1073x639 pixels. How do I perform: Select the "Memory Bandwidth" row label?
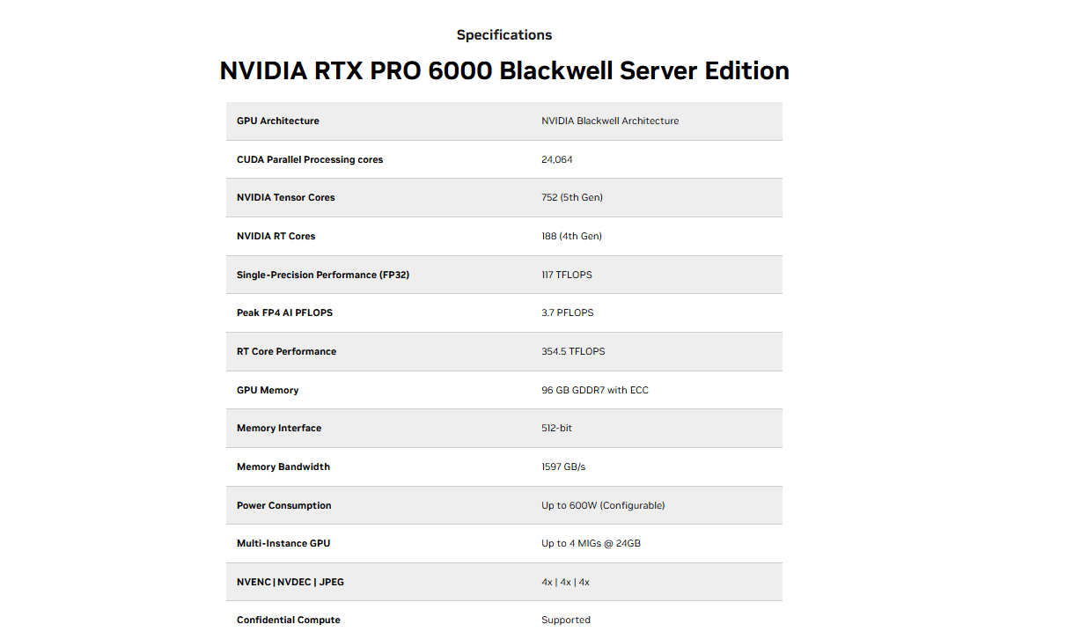click(283, 467)
